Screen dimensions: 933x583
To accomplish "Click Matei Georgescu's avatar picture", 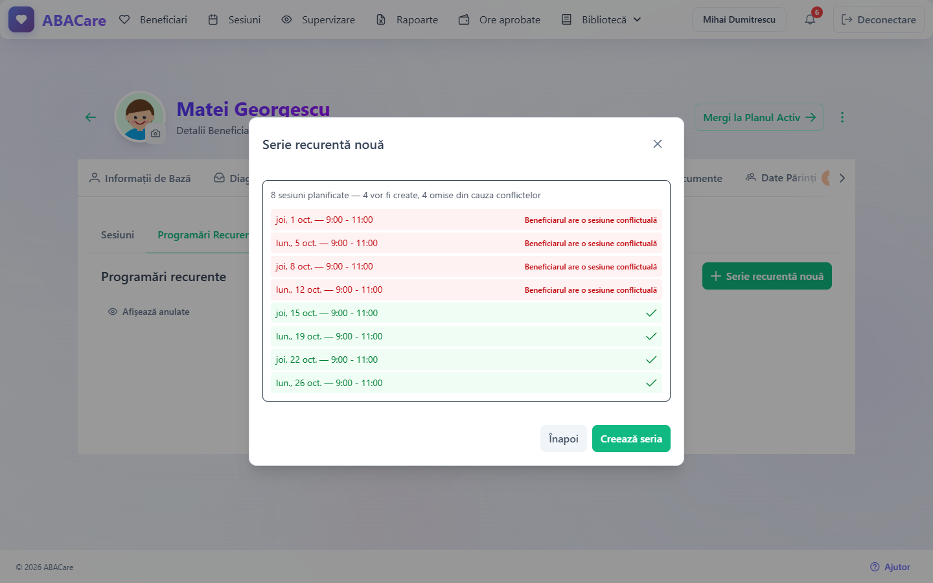I will [x=140, y=117].
